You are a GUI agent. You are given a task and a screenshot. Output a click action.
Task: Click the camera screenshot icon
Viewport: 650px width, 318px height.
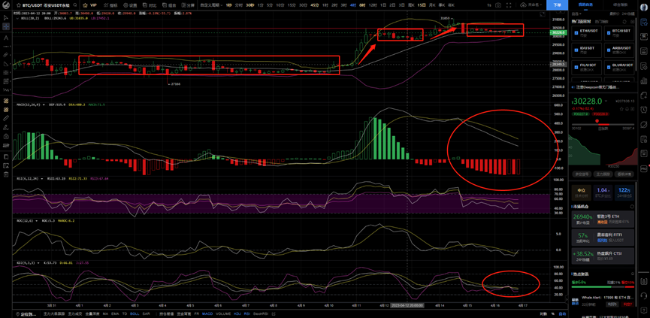tap(498, 5)
